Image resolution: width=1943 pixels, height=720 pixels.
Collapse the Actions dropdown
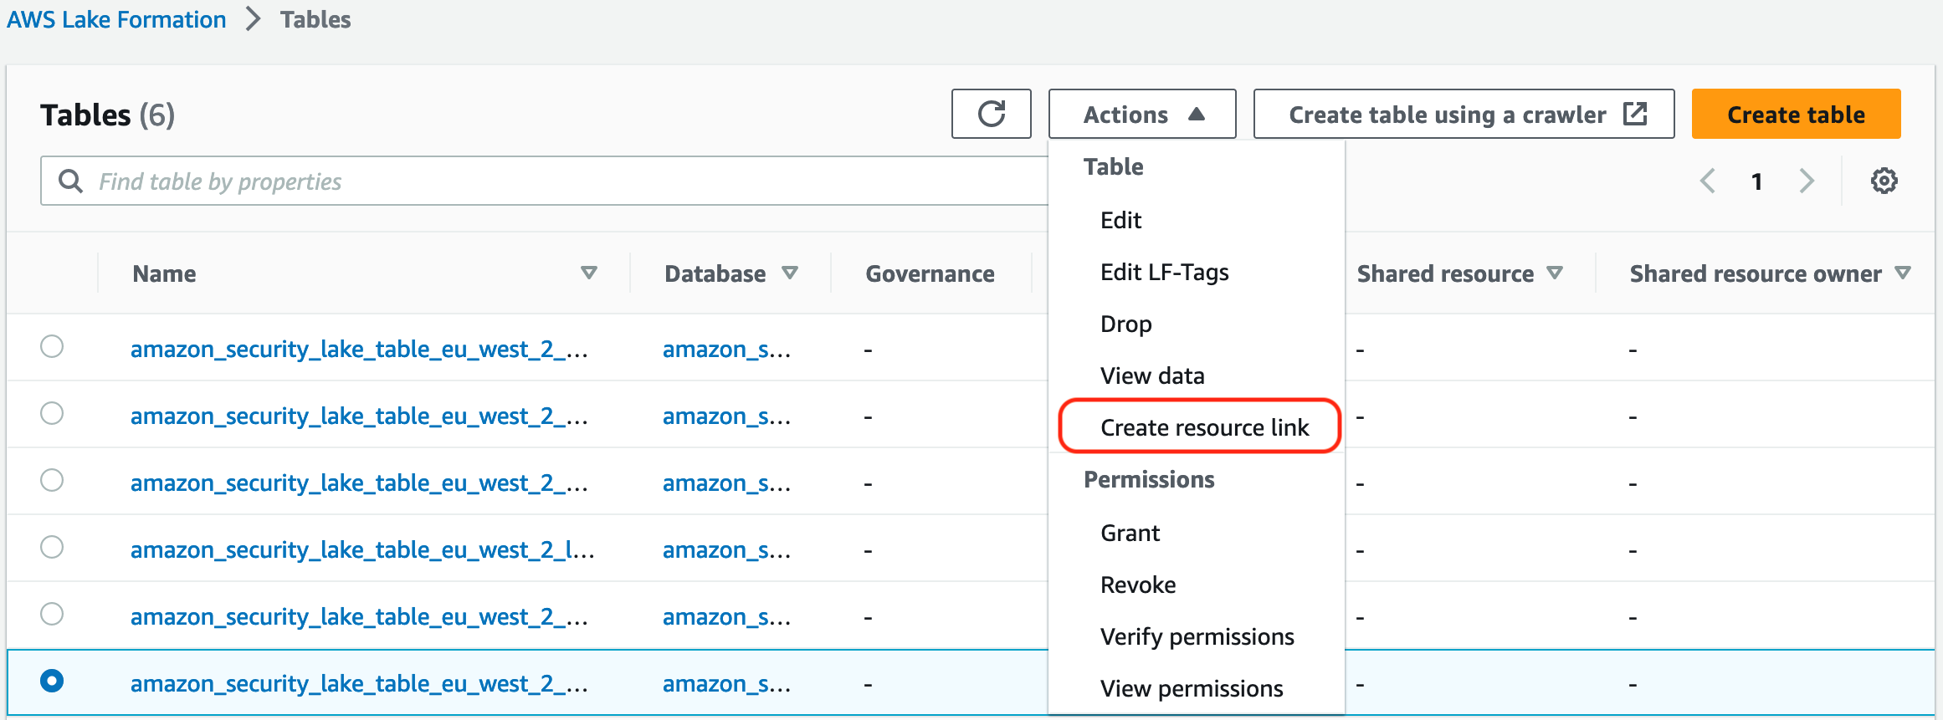click(1142, 114)
